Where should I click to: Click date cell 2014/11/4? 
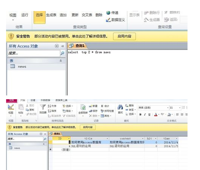point(168,142)
